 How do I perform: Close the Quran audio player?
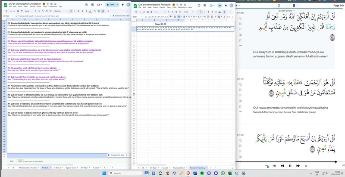306,166
